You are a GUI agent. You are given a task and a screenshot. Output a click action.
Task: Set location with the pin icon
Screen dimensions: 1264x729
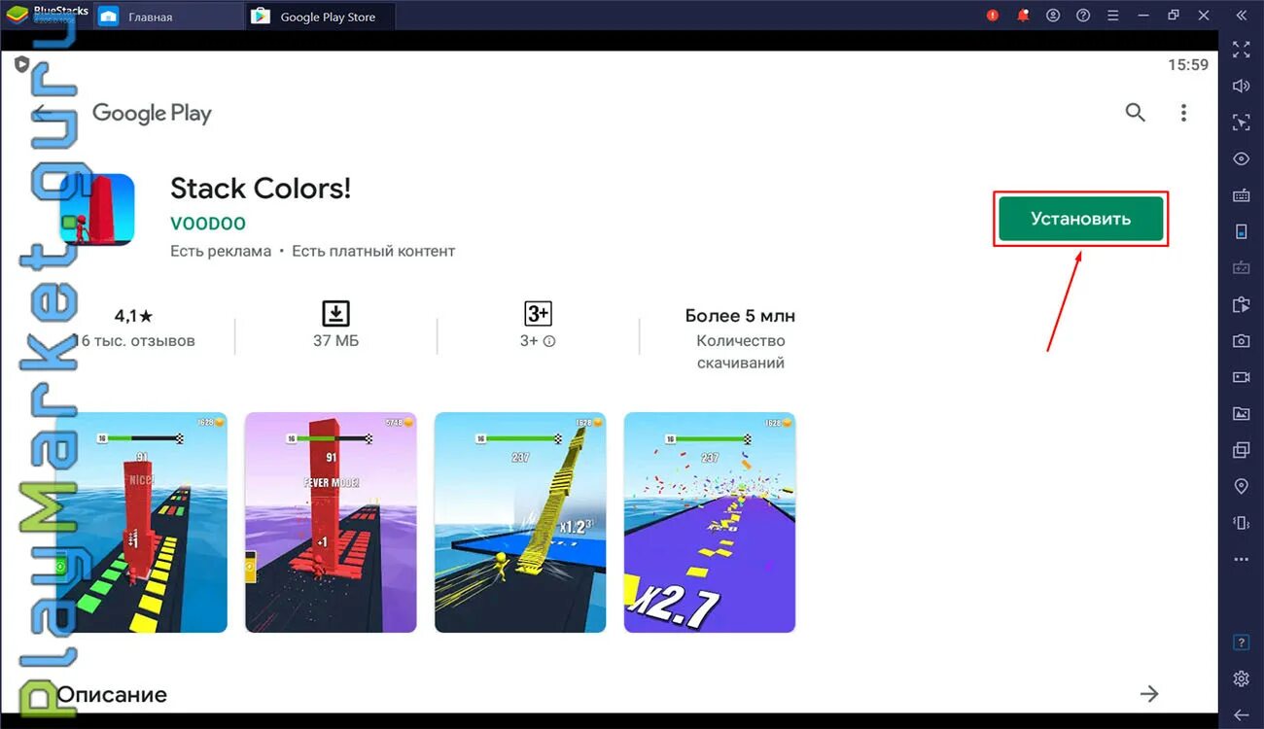tap(1241, 486)
